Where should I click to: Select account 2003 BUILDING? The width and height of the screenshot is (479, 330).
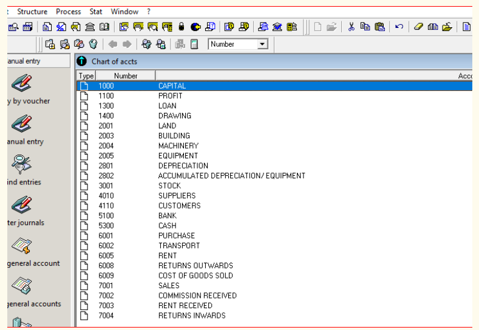pyautogui.click(x=274, y=135)
